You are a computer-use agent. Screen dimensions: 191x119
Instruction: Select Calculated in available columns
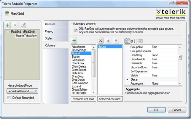click(x=81, y=60)
